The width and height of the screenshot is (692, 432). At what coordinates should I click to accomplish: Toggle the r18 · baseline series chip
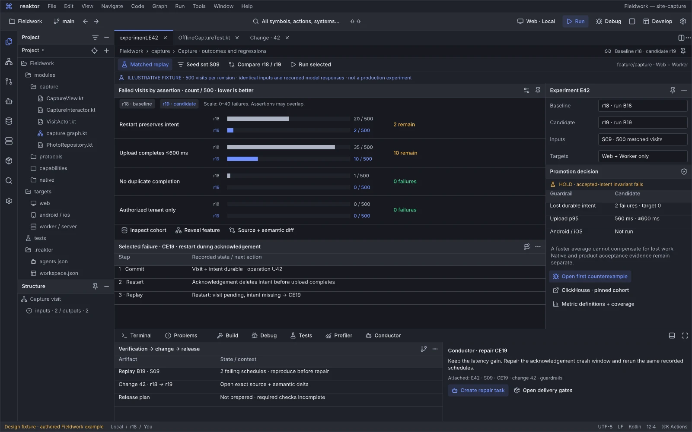click(x=137, y=104)
